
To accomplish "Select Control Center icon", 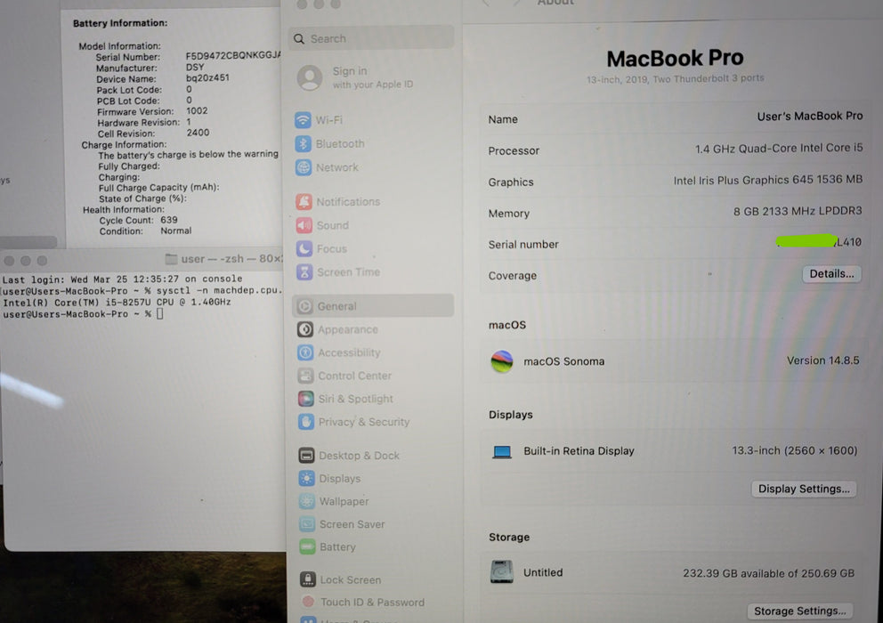I will (x=306, y=376).
